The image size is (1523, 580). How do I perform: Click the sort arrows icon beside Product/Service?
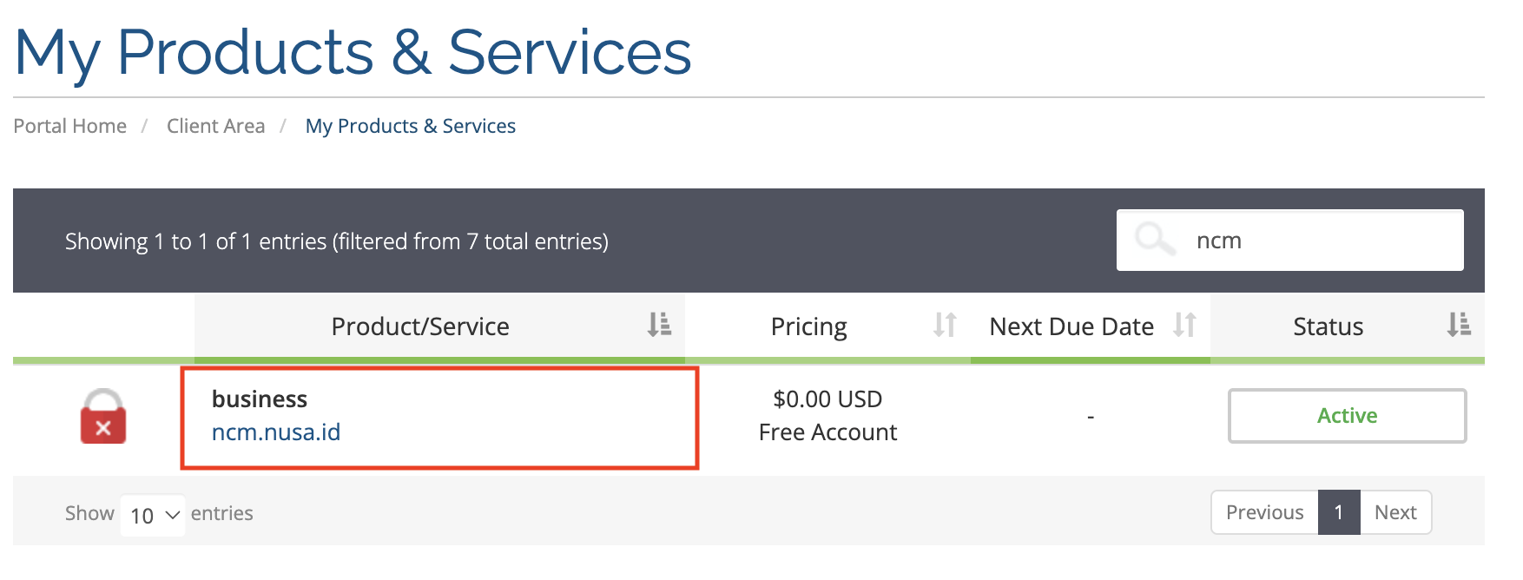click(659, 326)
